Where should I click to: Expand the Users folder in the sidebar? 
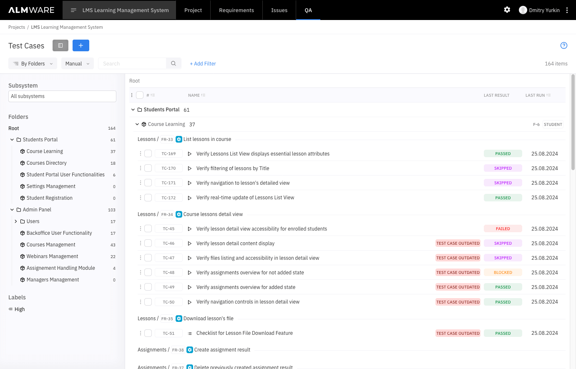[16, 221]
